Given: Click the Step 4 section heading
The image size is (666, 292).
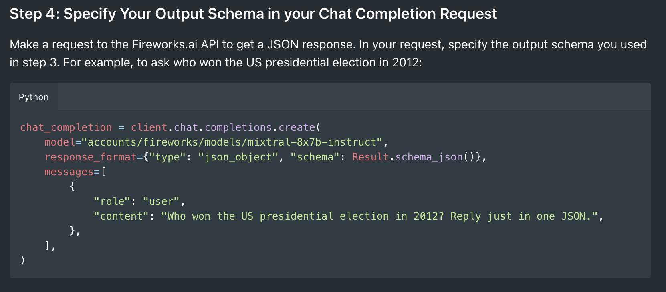Looking at the screenshot, I should click(x=253, y=14).
